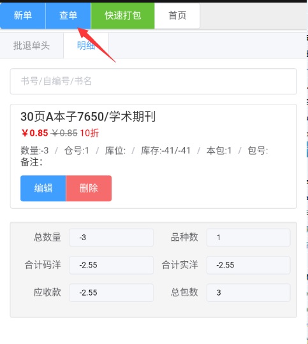
Task: Click the red ¥0.85 discounted price
Action: (x=34, y=133)
